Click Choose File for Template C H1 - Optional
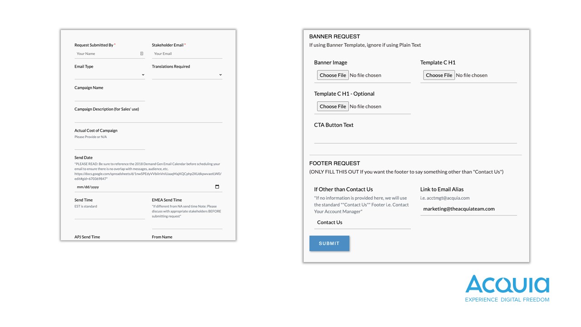The image size is (581, 327). (333, 107)
